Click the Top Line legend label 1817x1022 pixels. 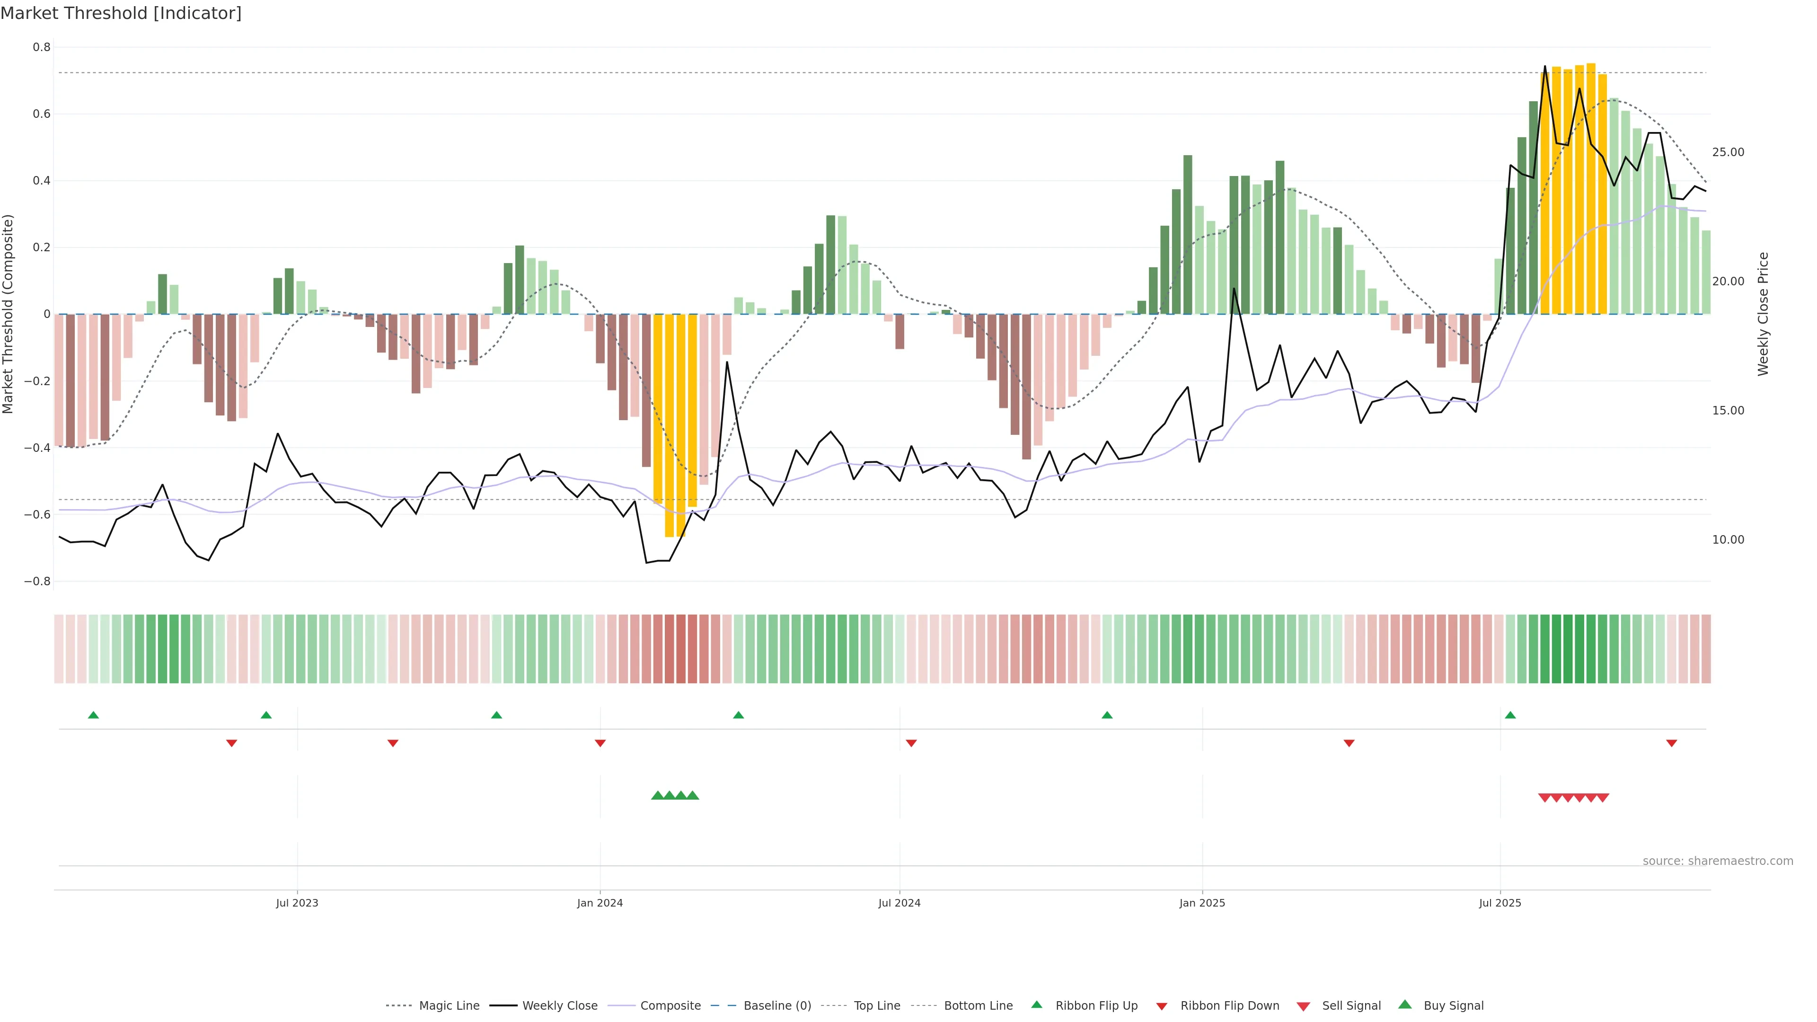tap(877, 1006)
